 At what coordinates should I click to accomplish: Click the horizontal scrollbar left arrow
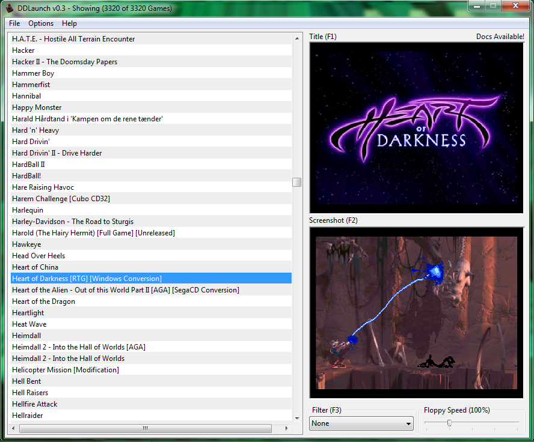click(13, 428)
